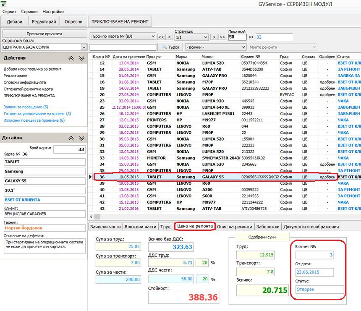This screenshot has height=311, width=361.
Task: Open 'Готови за уведомяване на клиент (3)' link
Action: [x=37, y=113]
